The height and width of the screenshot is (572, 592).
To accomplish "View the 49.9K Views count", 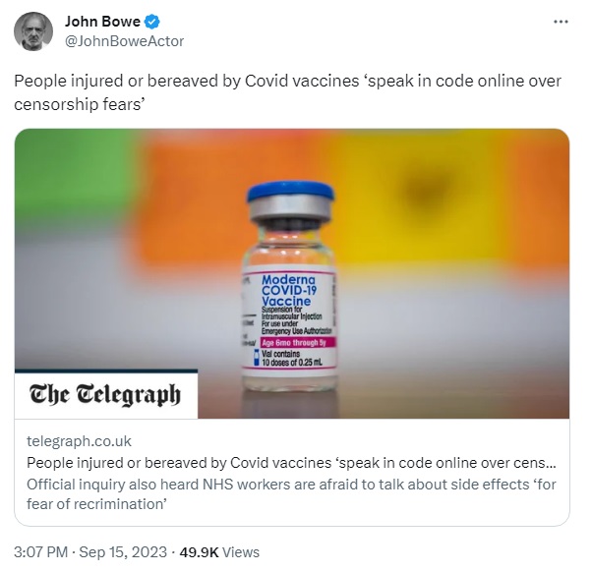I will click(x=219, y=552).
